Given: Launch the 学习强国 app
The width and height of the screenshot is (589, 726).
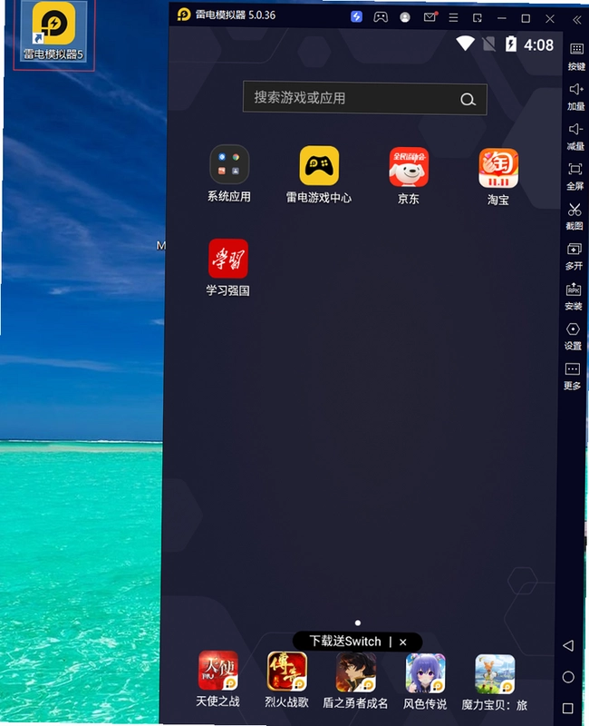Looking at the screenshot, I should point(228,259).
